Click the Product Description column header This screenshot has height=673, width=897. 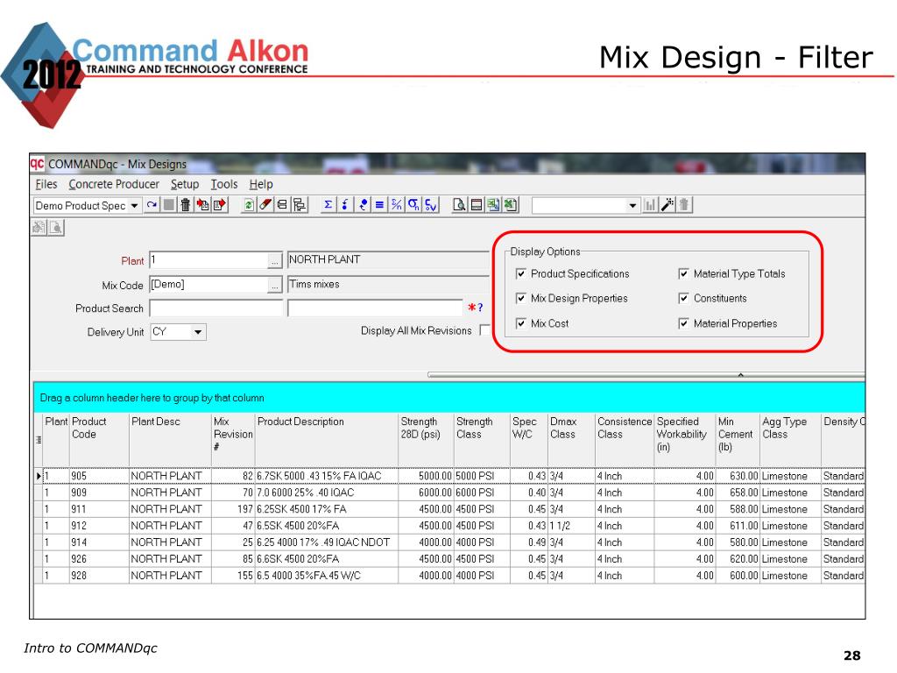click(x=327, y=439)
